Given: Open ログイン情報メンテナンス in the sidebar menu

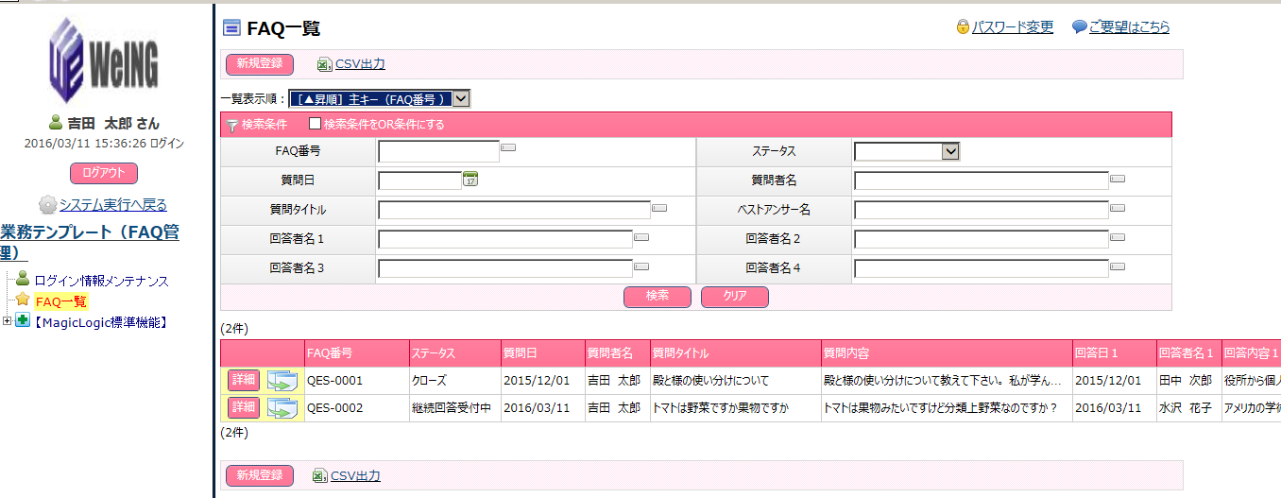Looking at the screenshot, I should pos(101,281).
